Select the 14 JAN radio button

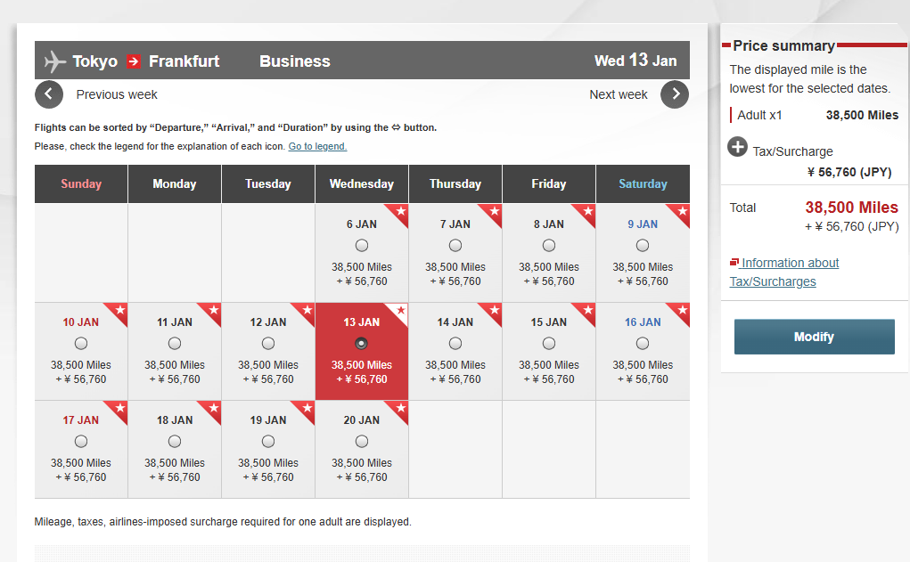click(x=455, y=344)
